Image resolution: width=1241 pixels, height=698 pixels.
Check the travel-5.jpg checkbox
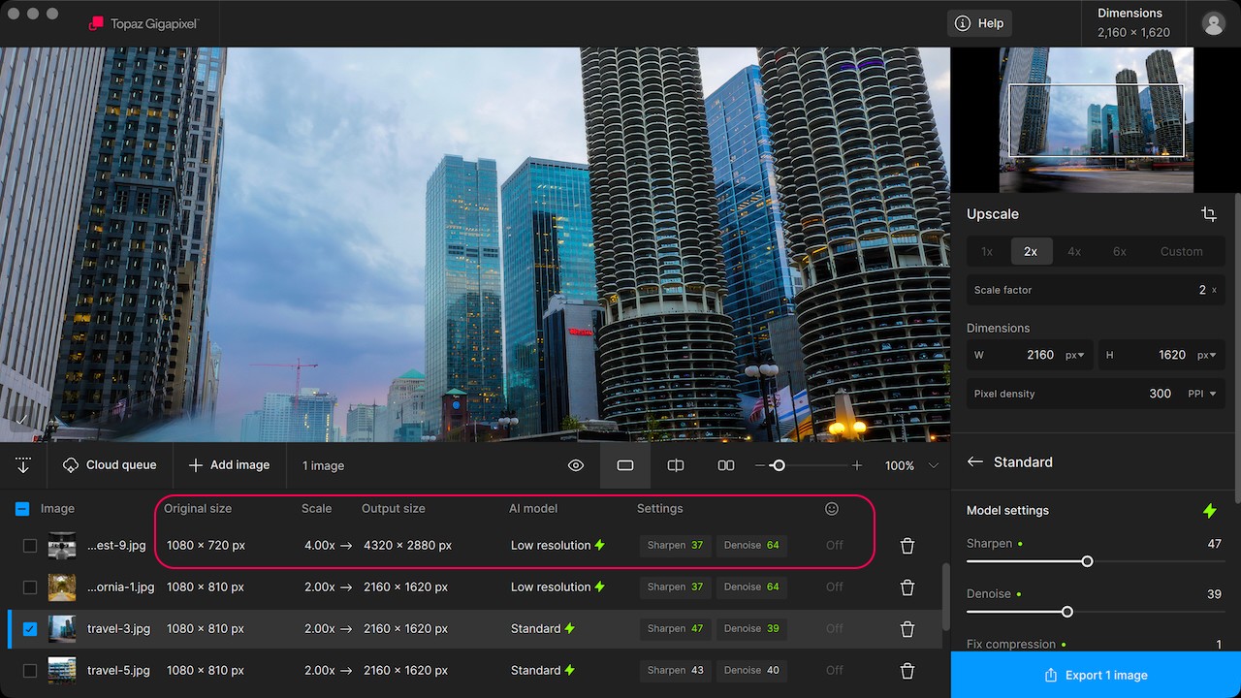(30, 670)
